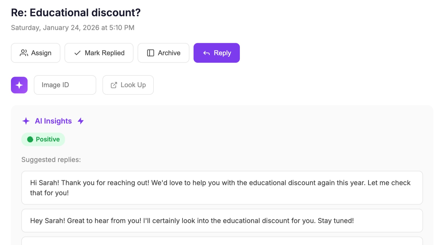Click the email subject 'Re: Educational discount?'

(x=75, y=12)
